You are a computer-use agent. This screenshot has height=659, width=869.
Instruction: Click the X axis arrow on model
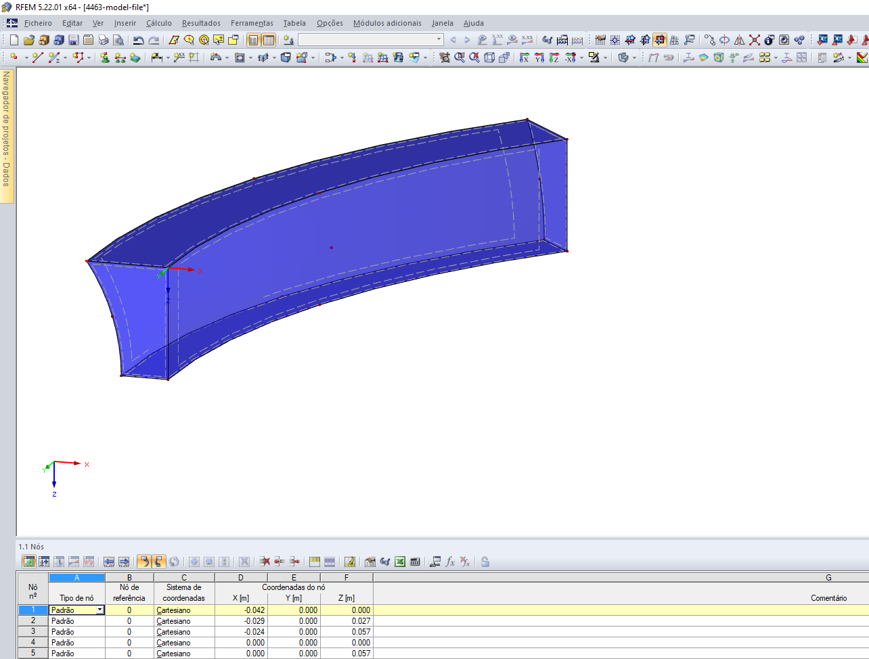[x=183, y=269]
